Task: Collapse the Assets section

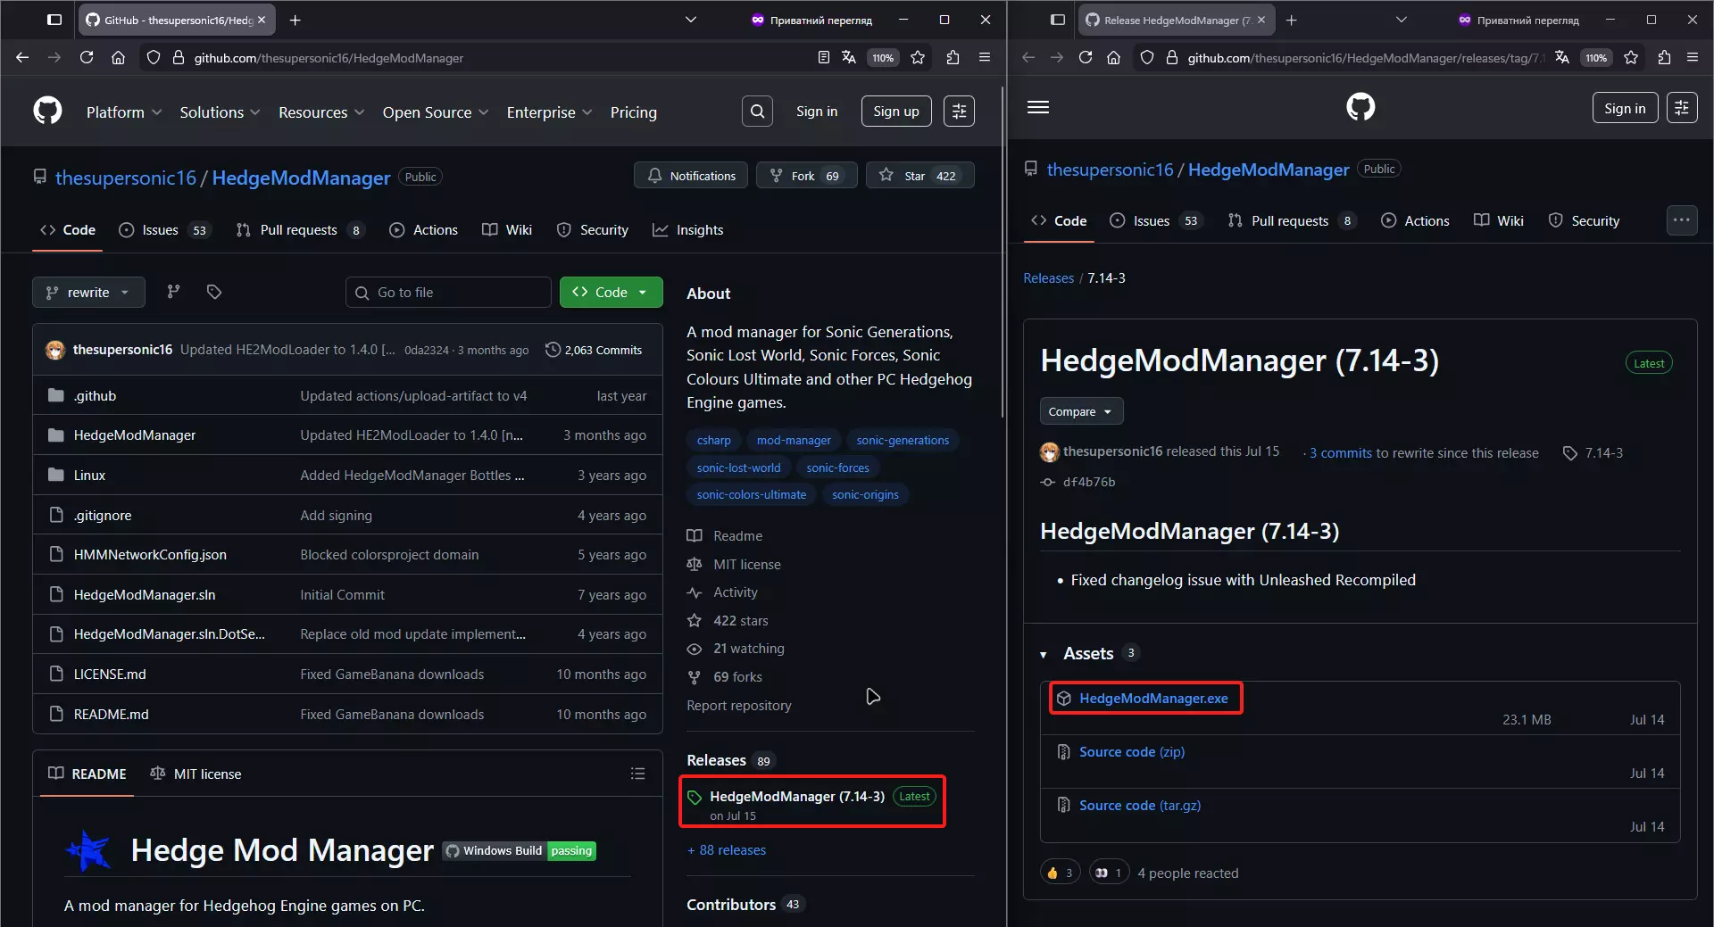Action: (x=1044, y=655)
